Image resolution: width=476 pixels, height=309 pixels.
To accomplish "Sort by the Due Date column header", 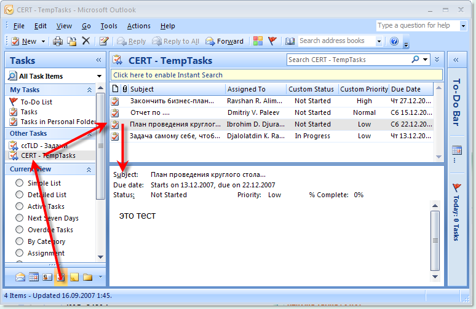I will click(x=411, y=89).
